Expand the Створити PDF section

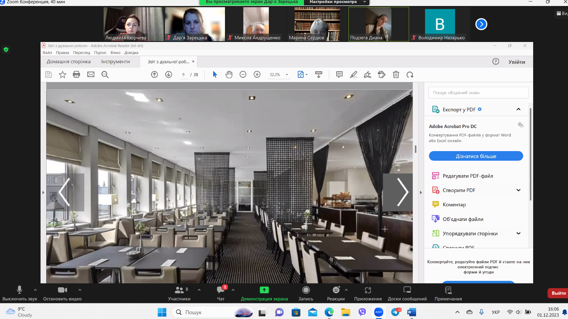[x=518, y=190]
